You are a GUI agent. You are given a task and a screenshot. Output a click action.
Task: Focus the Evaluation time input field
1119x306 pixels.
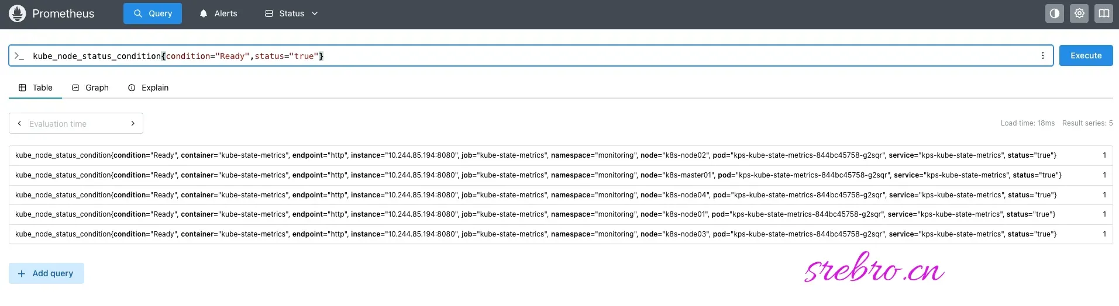point(76,123)
